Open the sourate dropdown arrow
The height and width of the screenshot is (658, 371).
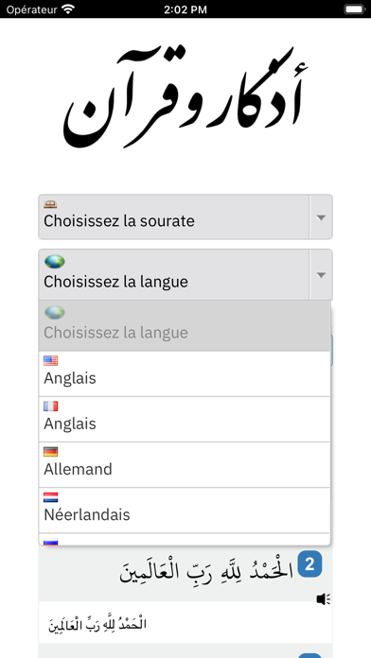(321, 216)
